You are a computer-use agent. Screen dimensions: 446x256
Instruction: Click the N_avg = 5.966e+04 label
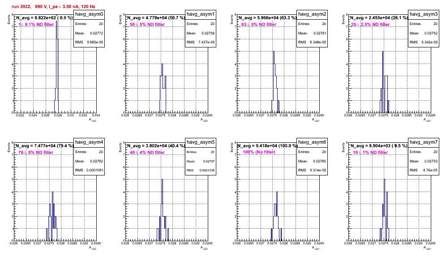(267, 18)
